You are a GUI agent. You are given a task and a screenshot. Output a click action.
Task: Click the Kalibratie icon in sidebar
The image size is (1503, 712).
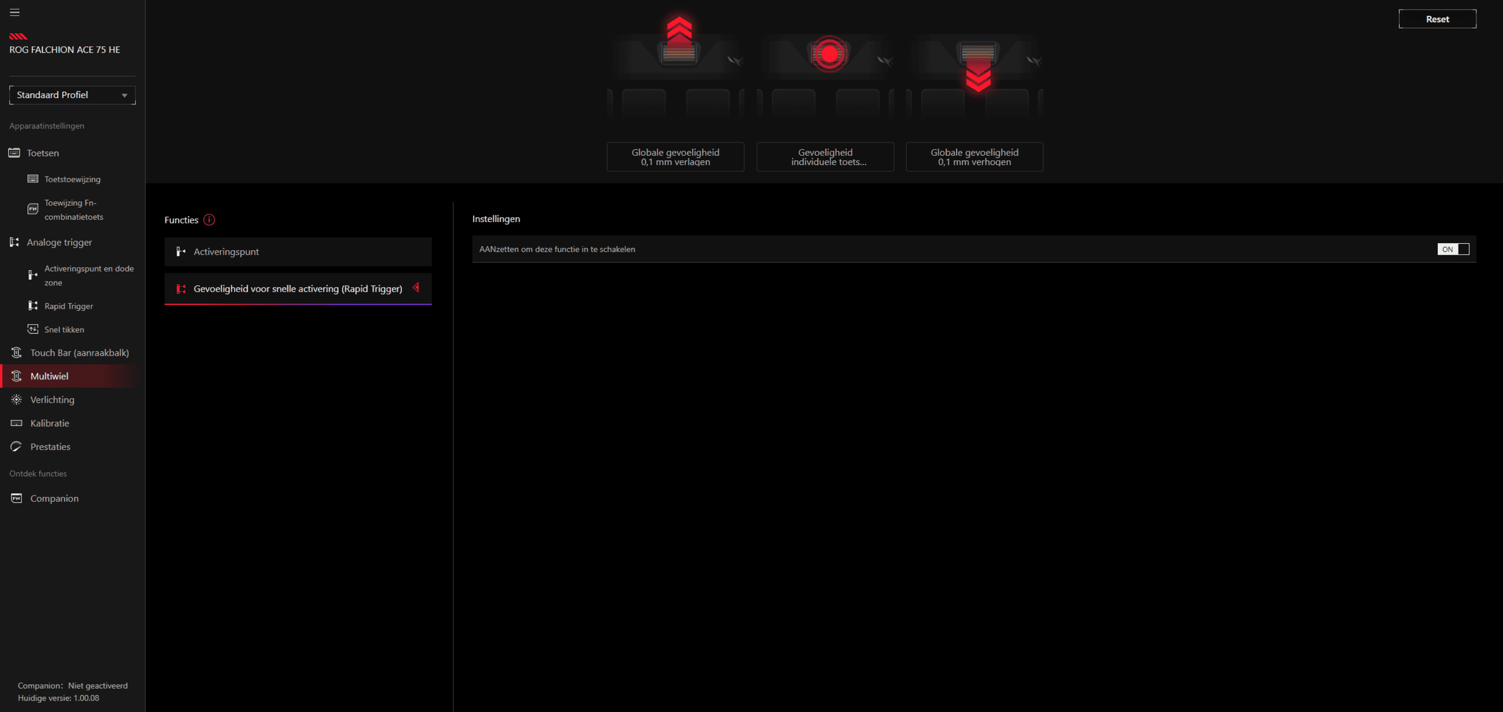pos(16,423)
